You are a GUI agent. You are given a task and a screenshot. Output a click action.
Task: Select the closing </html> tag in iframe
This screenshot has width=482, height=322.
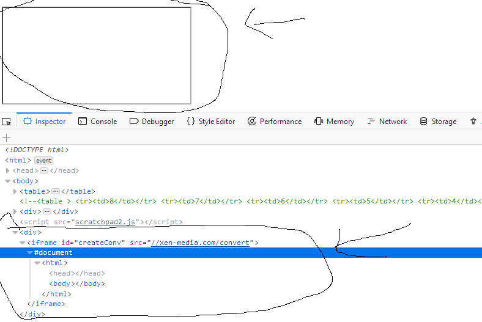click(56, 294)
